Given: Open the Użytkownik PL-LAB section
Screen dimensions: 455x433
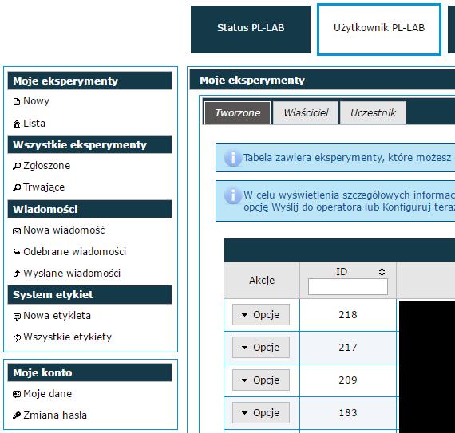Looking at the screenshot, I should tap(379, 30).
